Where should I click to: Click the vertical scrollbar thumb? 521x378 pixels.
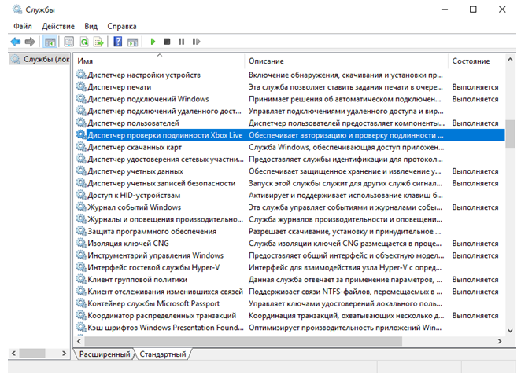click(x=510, y=134)
